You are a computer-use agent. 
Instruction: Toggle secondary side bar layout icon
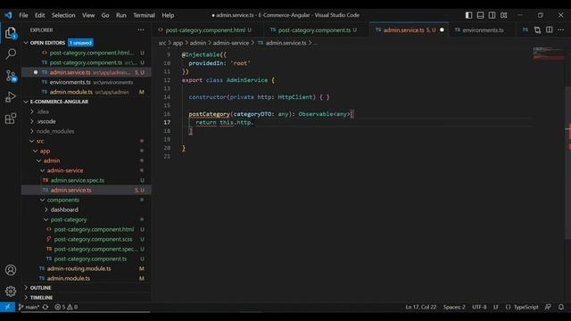(x=492, y=15)
